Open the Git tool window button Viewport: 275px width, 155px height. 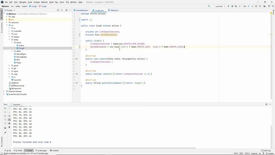(x=8, y=151)
